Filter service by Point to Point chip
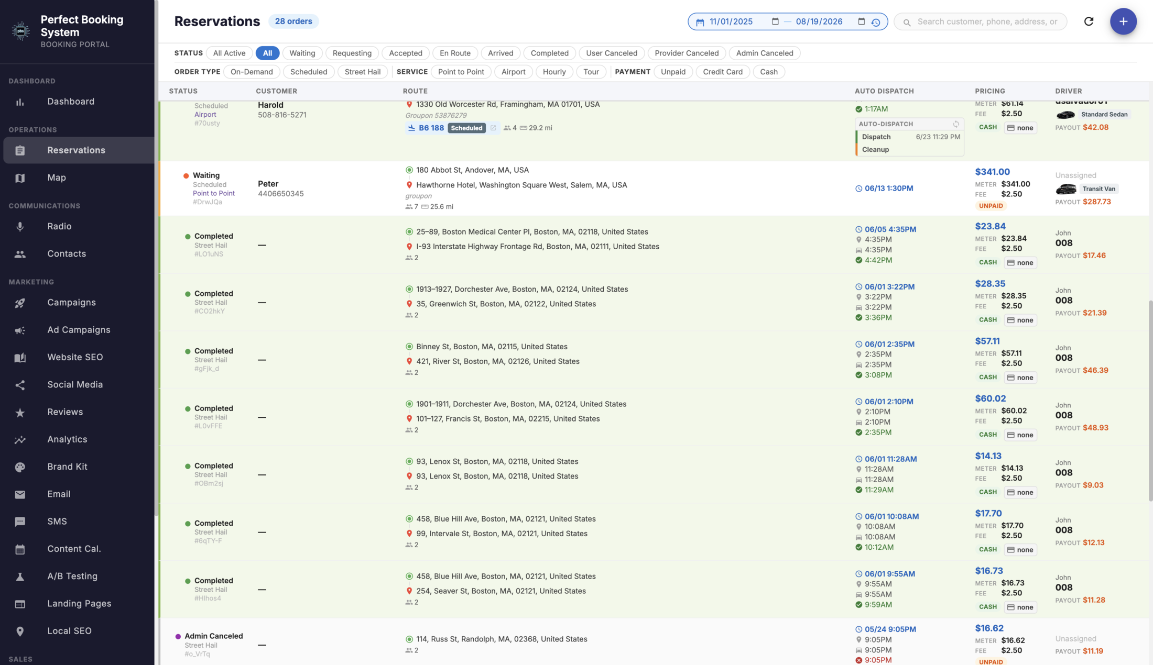The image size is (1153, 665). pyautogui.click(x=461, y=72)
